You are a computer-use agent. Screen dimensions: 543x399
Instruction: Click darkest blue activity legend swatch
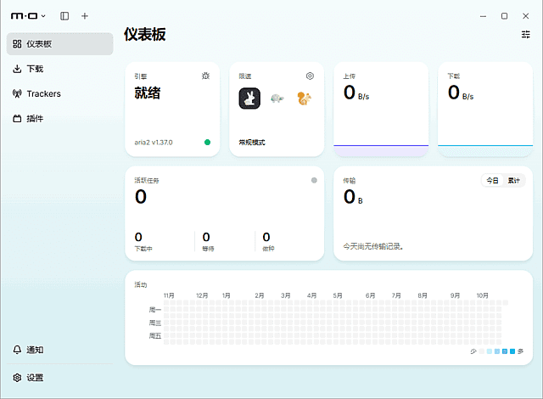coord(512,351)
